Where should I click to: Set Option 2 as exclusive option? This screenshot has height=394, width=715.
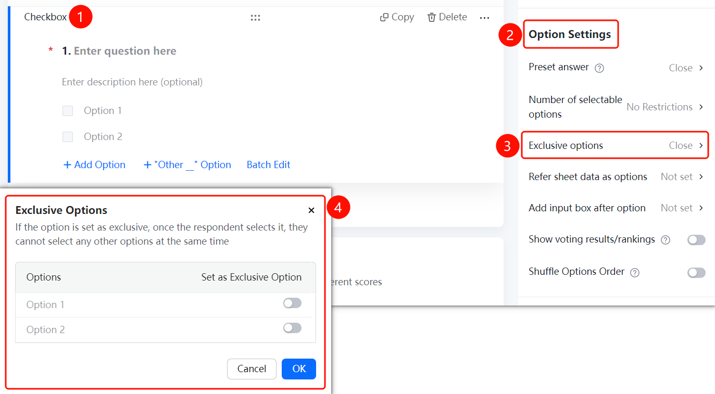click(292, 328)
